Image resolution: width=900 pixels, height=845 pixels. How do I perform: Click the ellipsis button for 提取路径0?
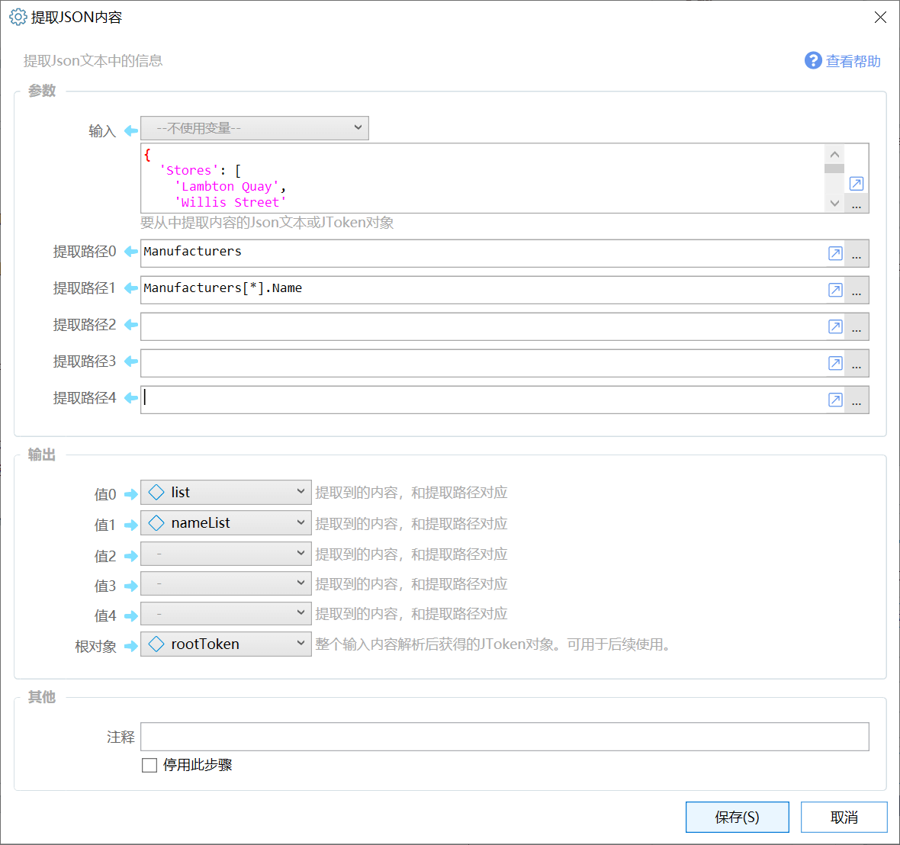point(856,253)
